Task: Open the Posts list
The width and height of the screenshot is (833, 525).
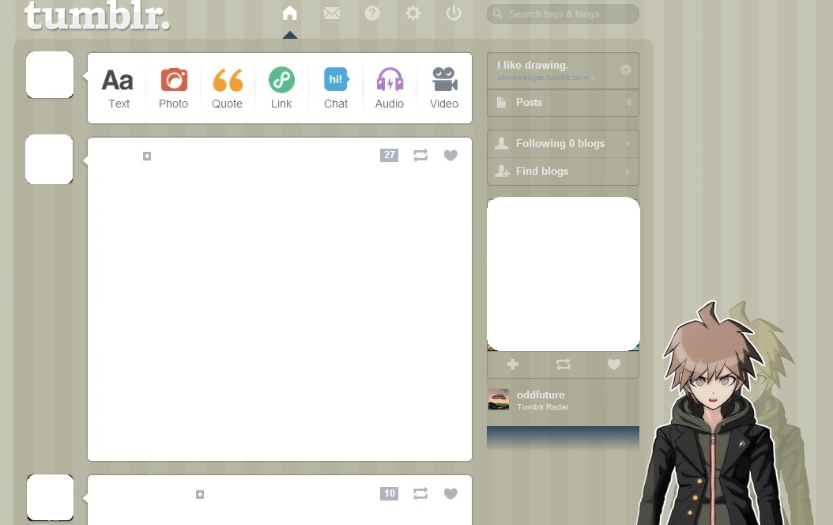Action: pos(563,103)
